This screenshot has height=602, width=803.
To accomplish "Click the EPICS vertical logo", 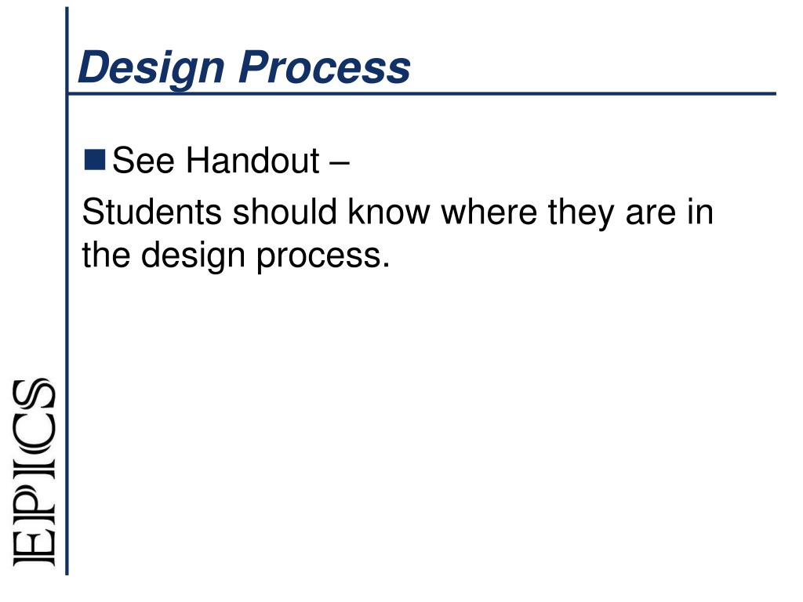I will pos(34,473).
